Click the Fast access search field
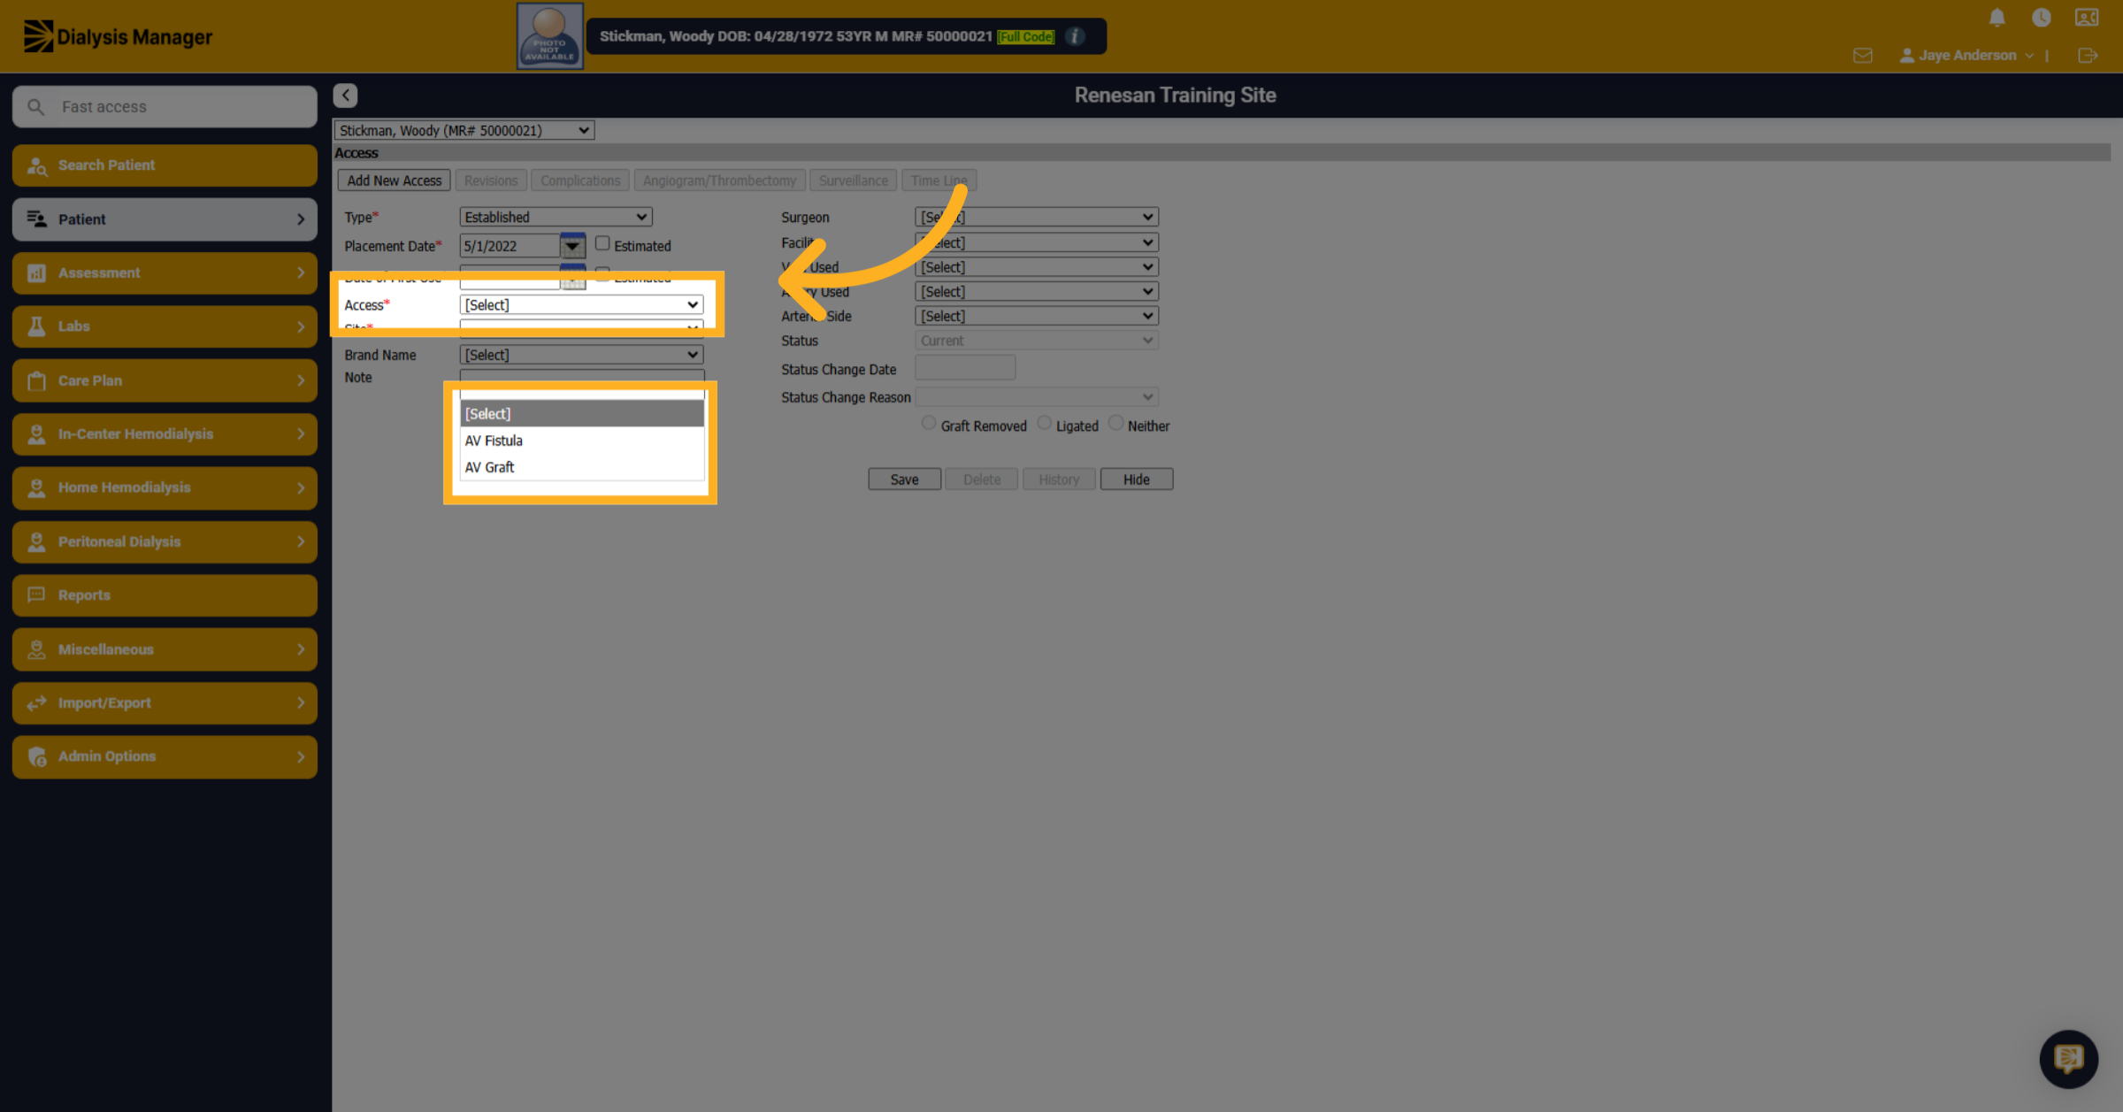Screen dimensions: 2123x1112 tap(165, 106)
